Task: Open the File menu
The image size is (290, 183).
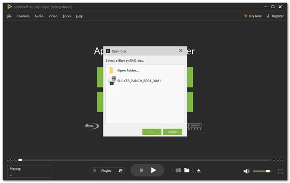Action: pos(9,16)
